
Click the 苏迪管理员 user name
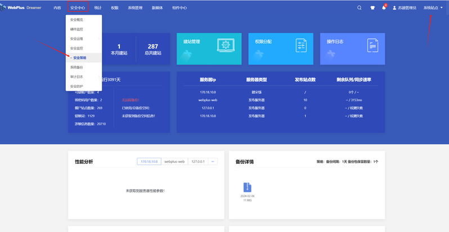click(x=407, y=8)
